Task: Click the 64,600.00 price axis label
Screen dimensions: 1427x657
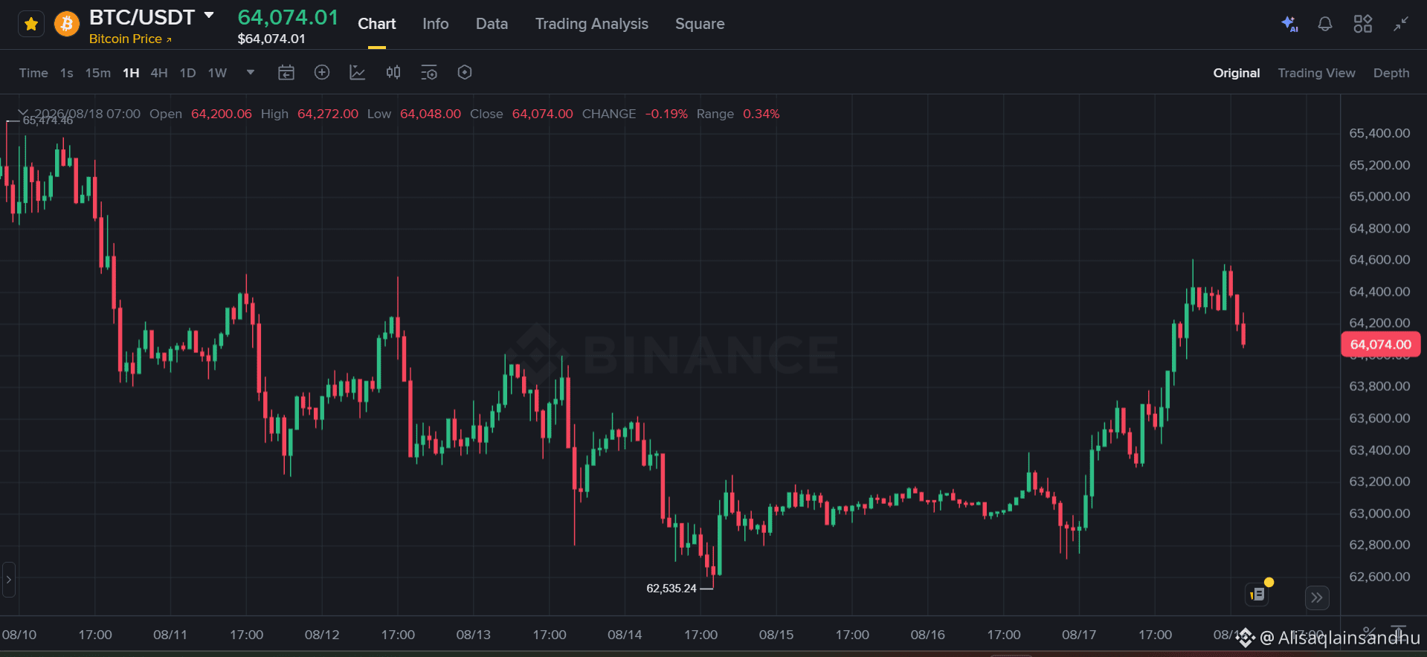Action: (1379, 259)
